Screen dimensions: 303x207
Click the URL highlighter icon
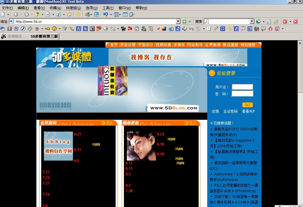99,29
